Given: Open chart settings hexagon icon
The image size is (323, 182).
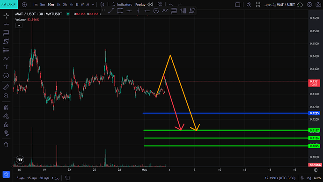Looking at the screenshot, I should tap(309, 5).
